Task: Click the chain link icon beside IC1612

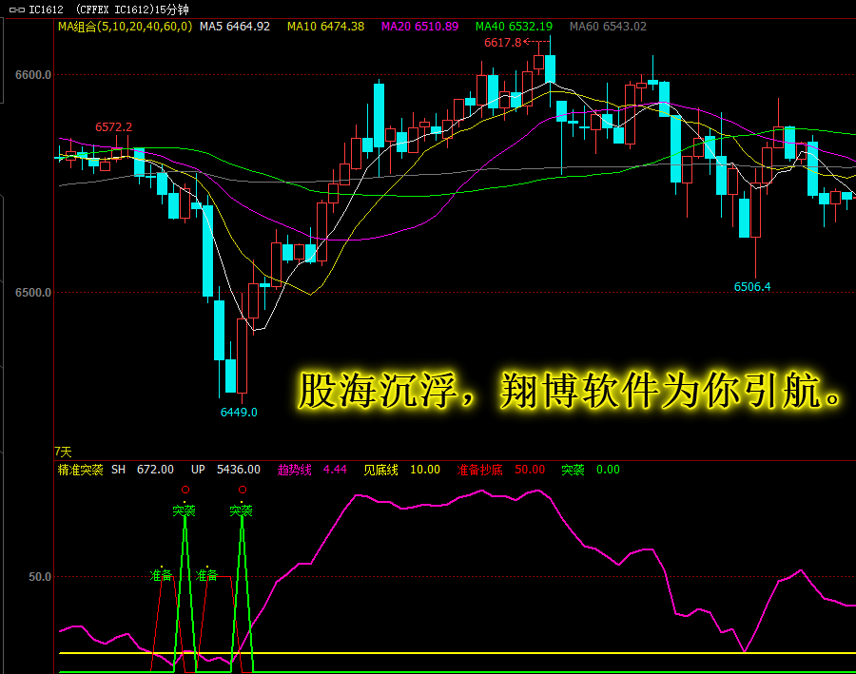Action: click(x=17, y=10)
